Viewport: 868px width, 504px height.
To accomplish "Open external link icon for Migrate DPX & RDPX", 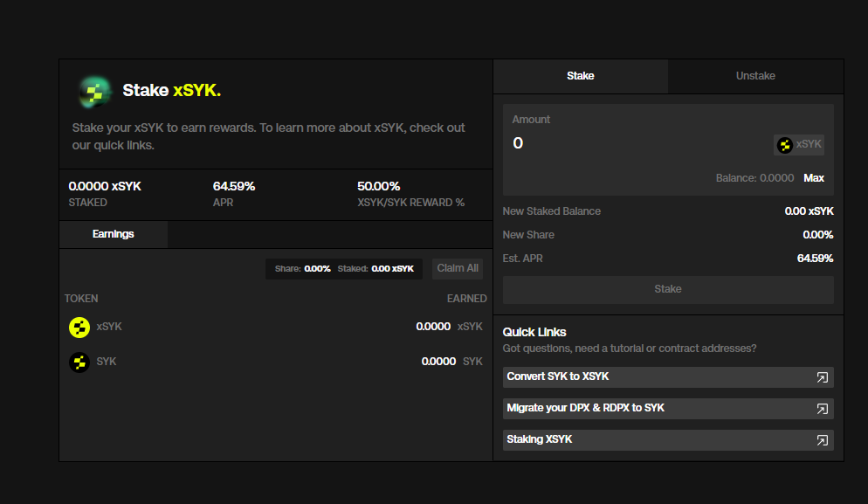I will point(822,409).
